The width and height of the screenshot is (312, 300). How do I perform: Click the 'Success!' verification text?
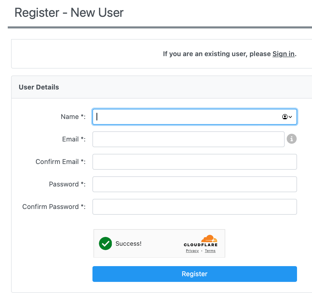(128, 244)
